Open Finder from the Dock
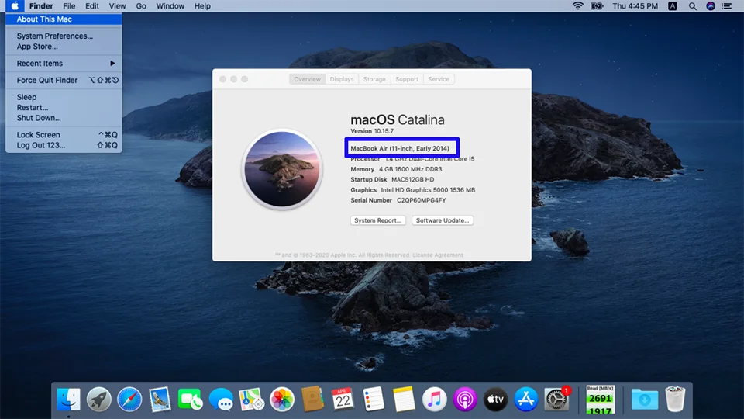Viewport: 744px width, 419px height. [x=69, y=399]
